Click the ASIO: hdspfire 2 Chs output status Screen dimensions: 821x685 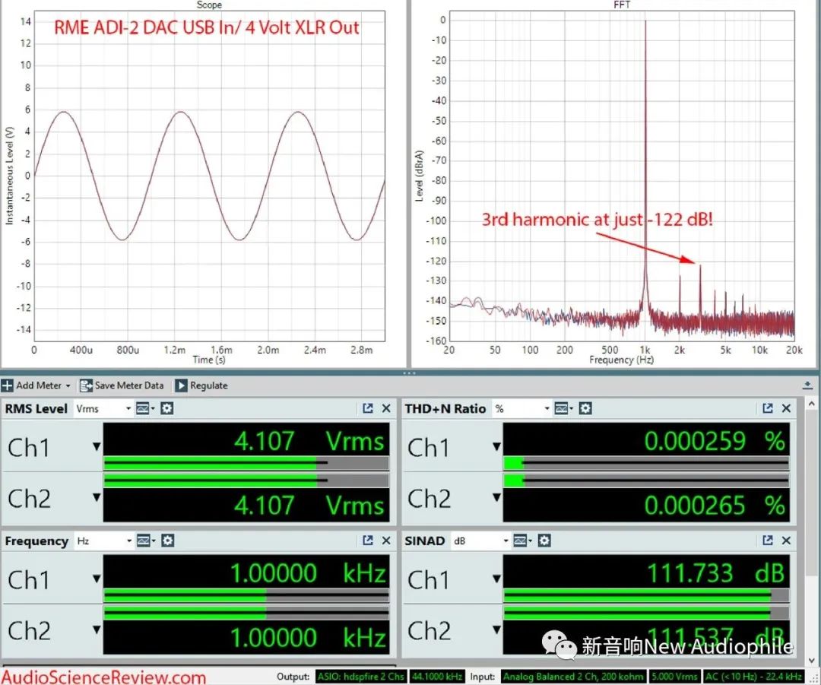coord(360,677)
